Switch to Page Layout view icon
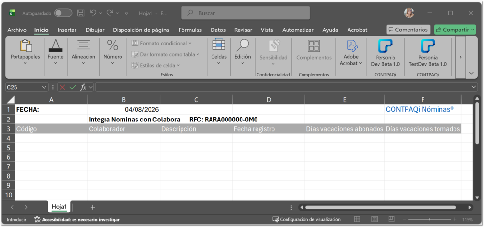This screenshot has height=227, width=484. click(374, 219)
